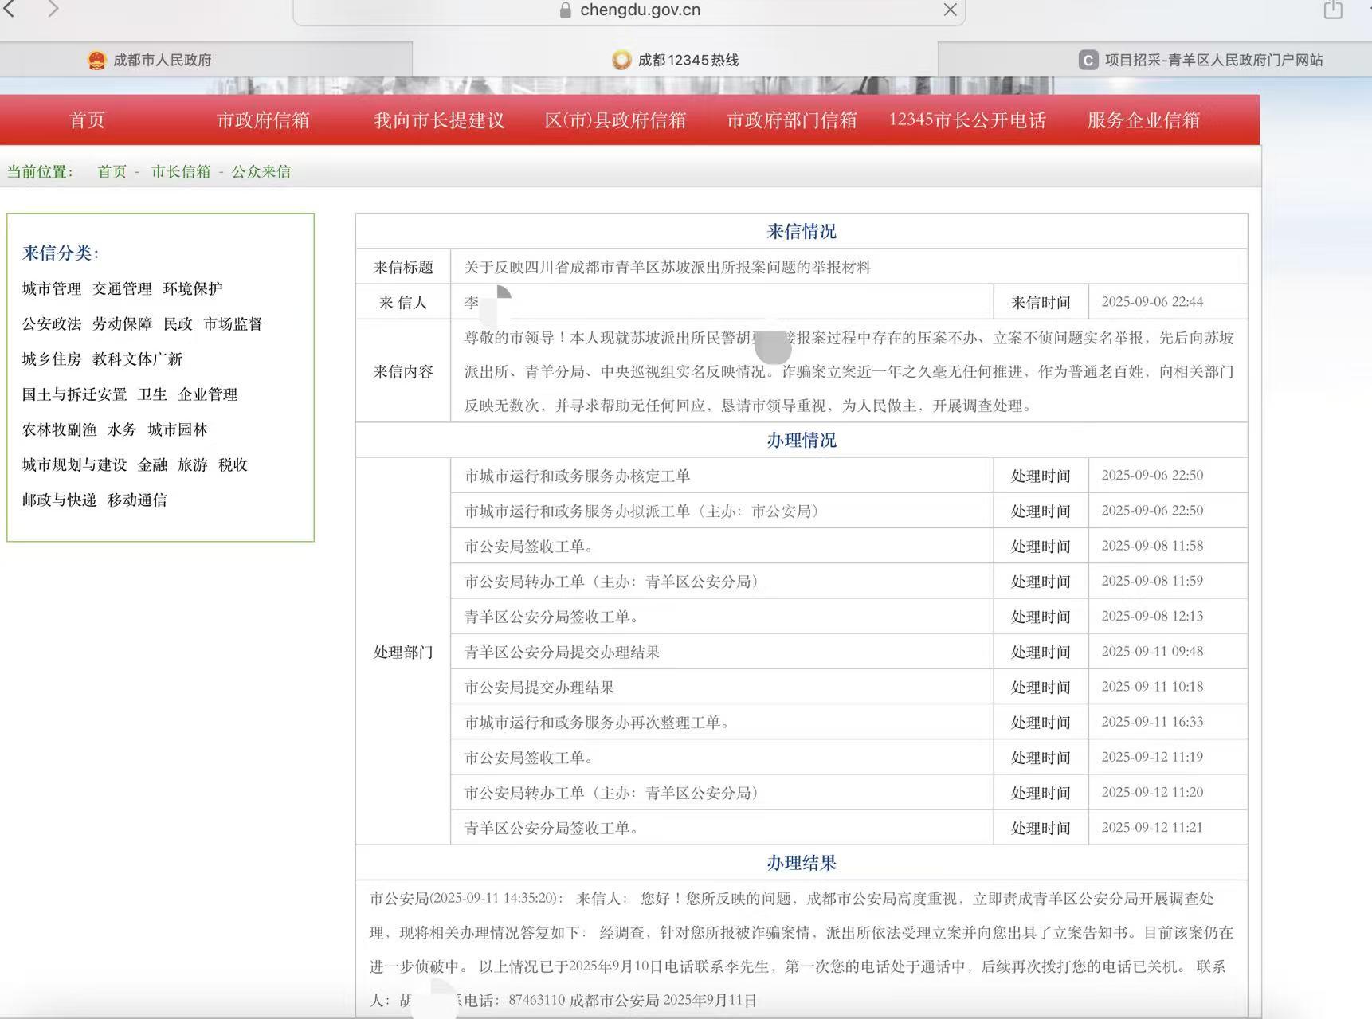
Task: Click 市长信箱 breadcrumb link
Action: [x=181, y=172]
